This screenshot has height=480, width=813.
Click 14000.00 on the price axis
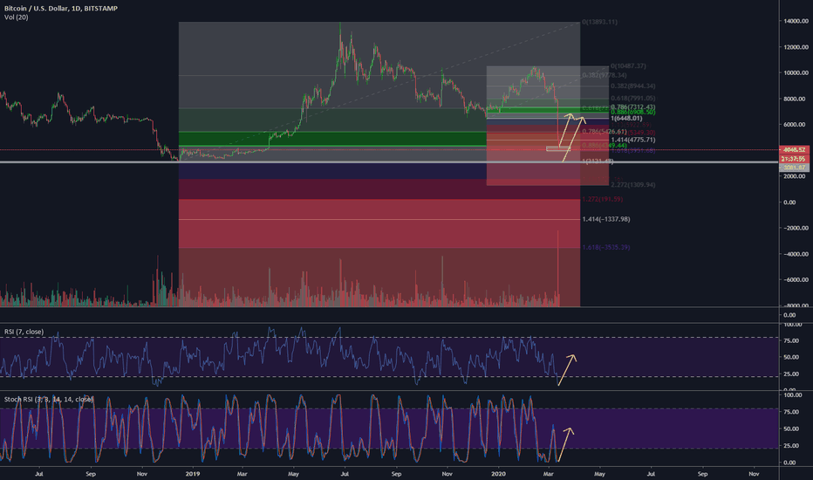(795, 21)
